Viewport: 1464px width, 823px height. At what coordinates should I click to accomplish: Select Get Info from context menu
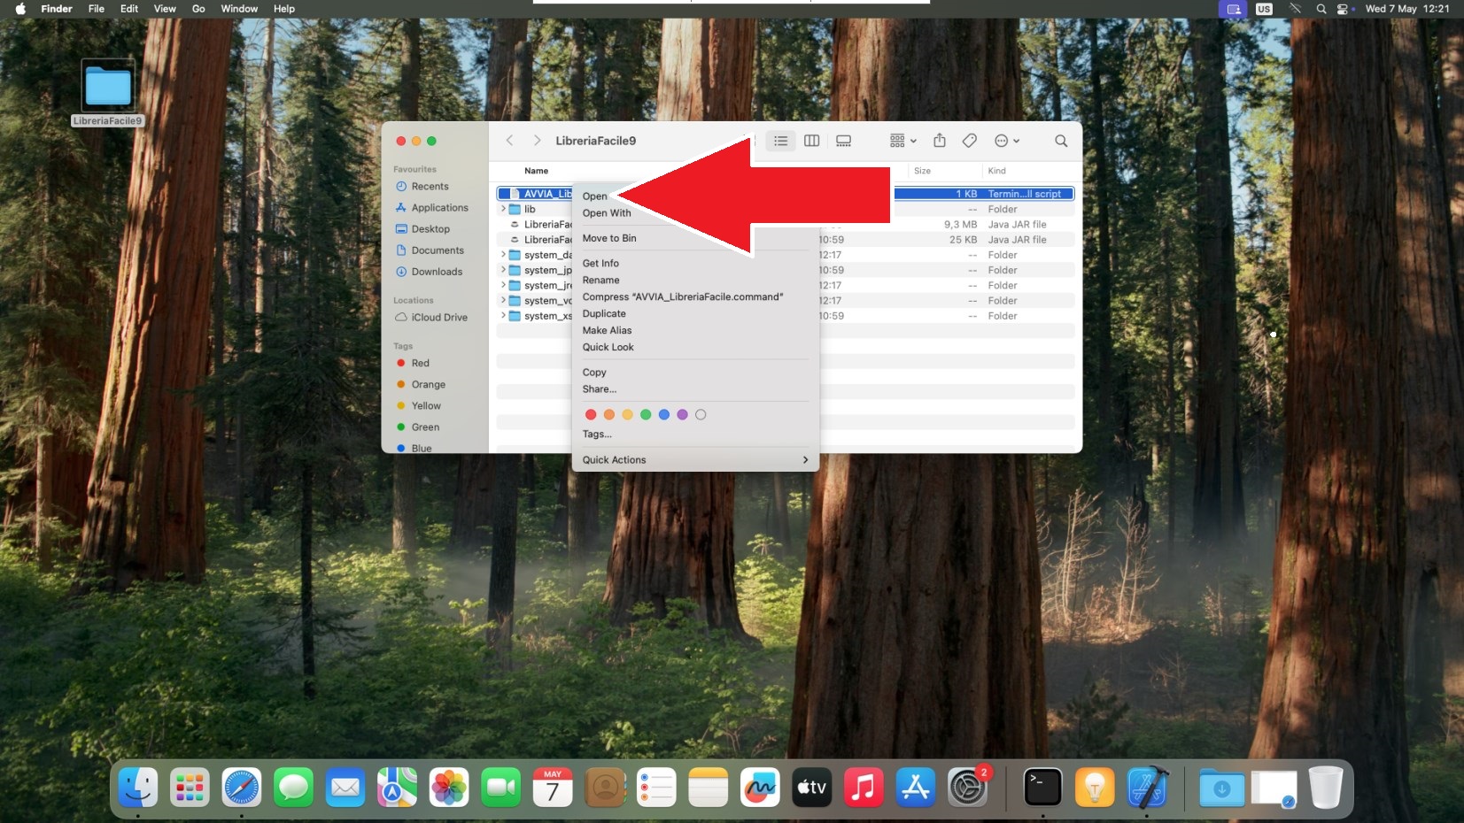[600, 264]
